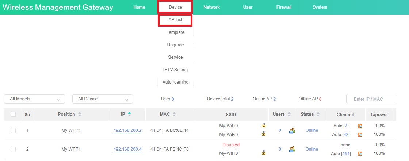Image resolution: width=409 pixels, height=161 pixels.
Task: Click the channel scan icon beside Auto [48]
Action: [360, 135]
